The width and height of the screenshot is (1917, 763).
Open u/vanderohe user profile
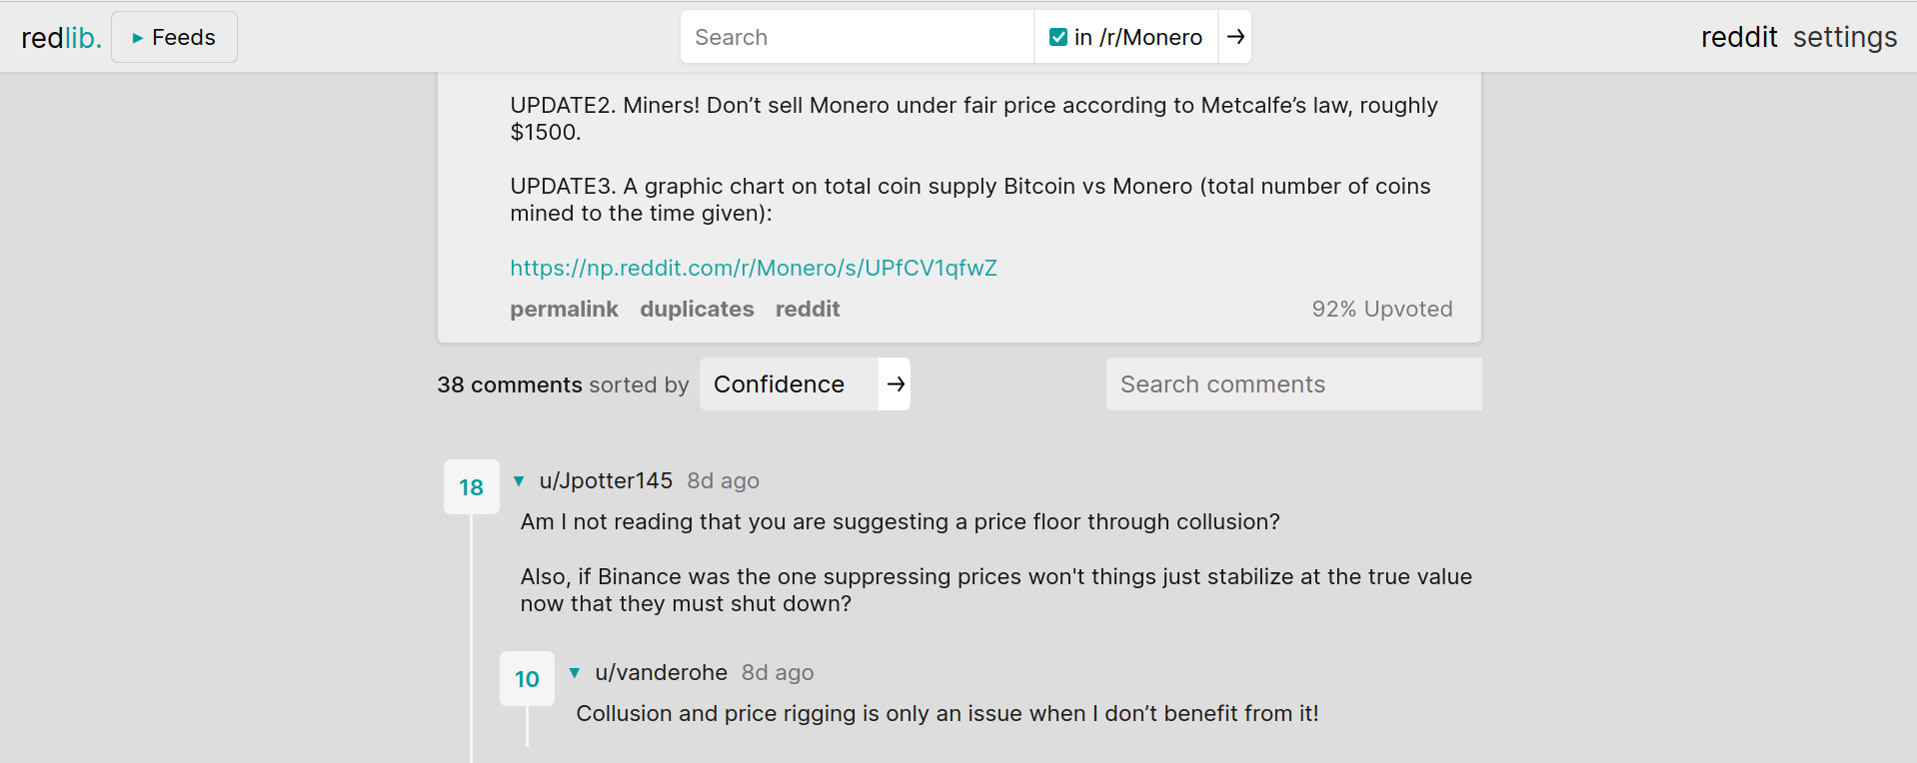coord(661,673)
